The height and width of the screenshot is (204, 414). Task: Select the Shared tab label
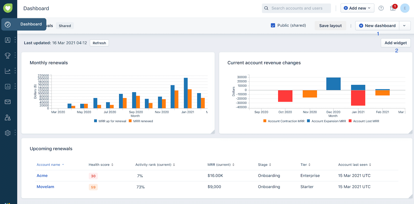65,26
